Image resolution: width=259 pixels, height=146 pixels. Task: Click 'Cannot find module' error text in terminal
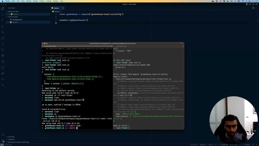(141, 74)
